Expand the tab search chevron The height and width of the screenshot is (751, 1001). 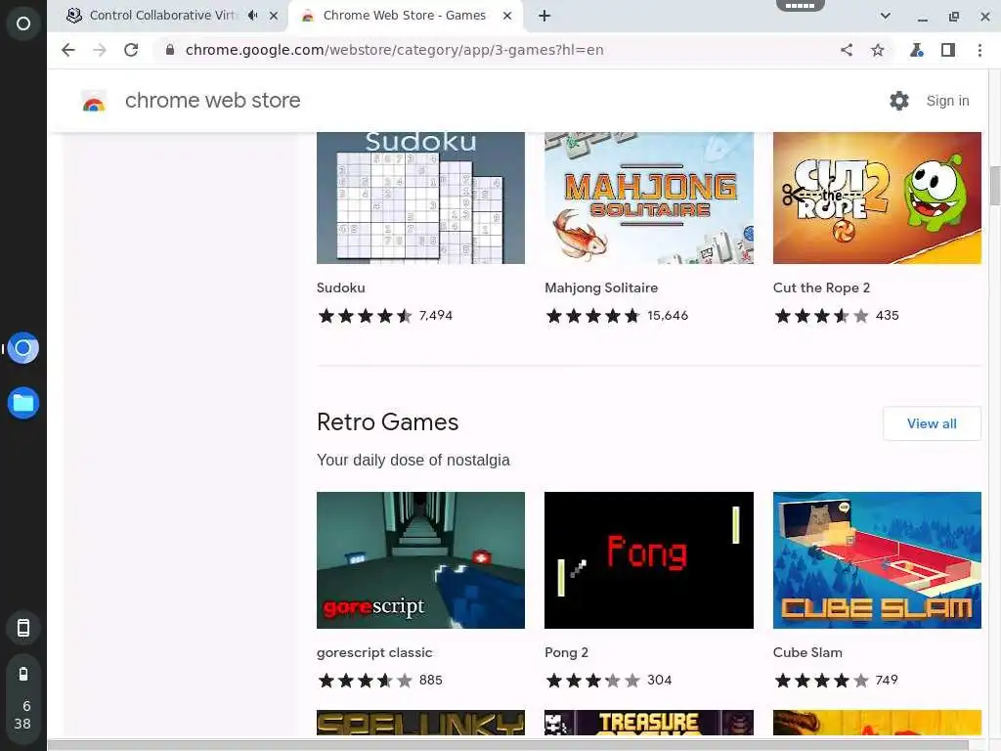(x=886, y=16)
